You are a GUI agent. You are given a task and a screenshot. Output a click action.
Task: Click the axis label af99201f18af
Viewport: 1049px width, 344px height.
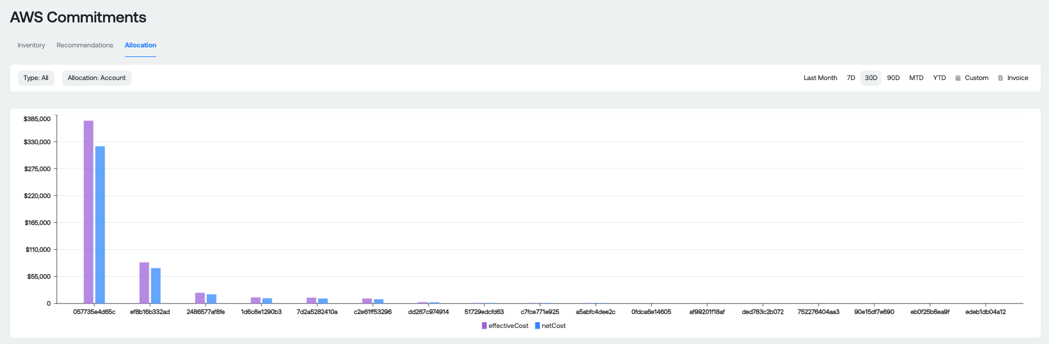(707, 312)
